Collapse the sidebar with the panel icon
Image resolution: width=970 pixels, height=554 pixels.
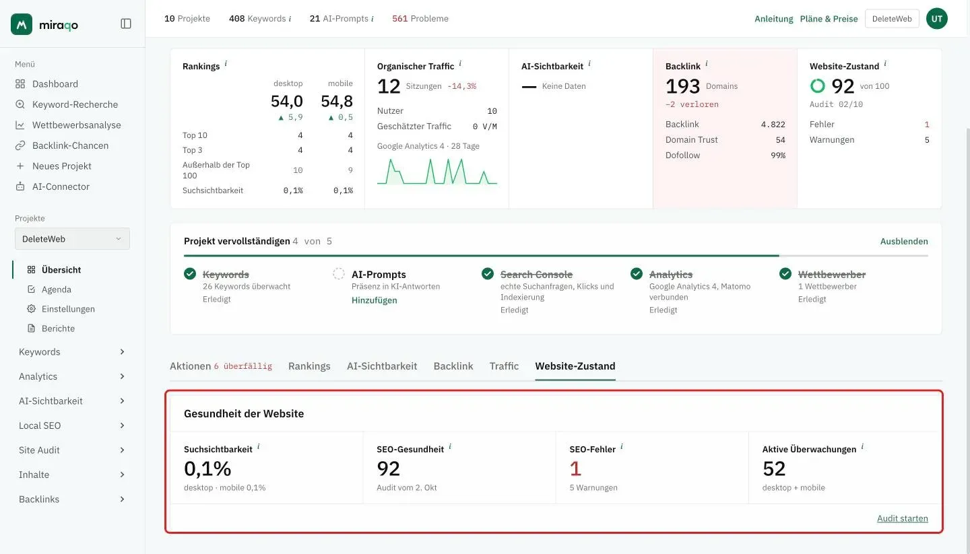pyautogui.click(x=126, y=24)
